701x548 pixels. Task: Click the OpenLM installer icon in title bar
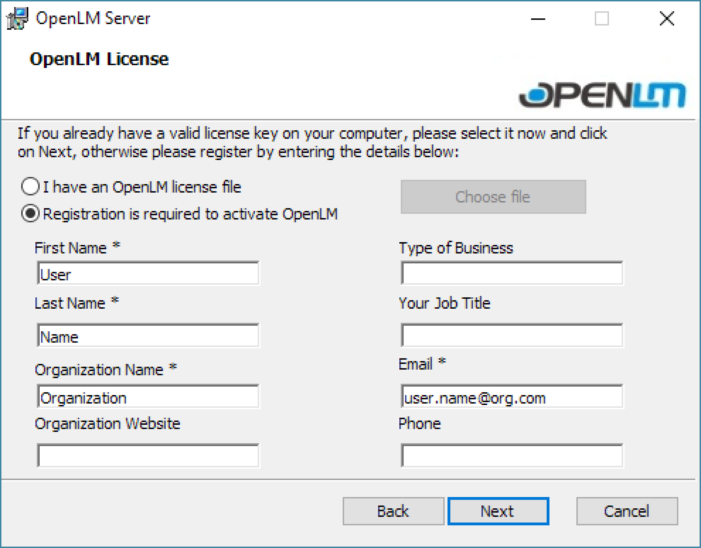coord(17,18)
